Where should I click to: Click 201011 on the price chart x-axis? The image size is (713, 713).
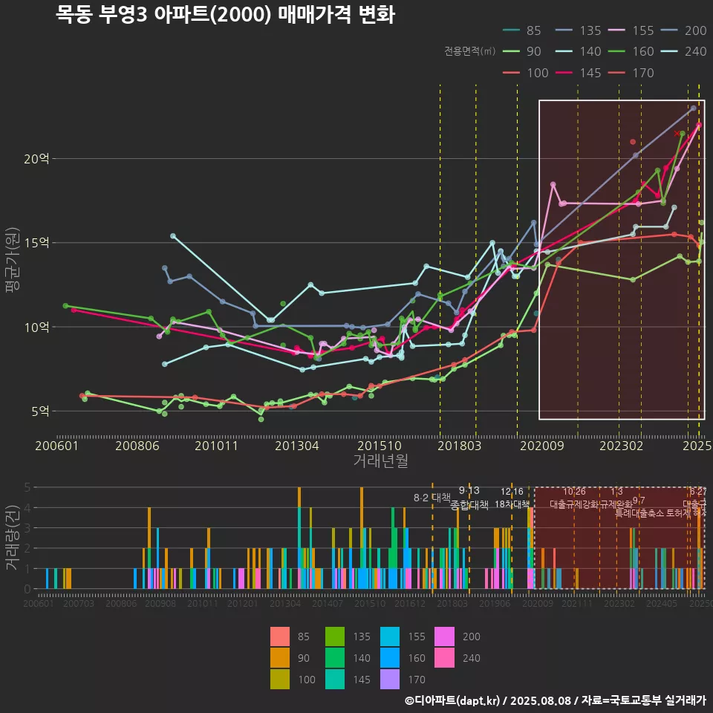tap(216, 446)
